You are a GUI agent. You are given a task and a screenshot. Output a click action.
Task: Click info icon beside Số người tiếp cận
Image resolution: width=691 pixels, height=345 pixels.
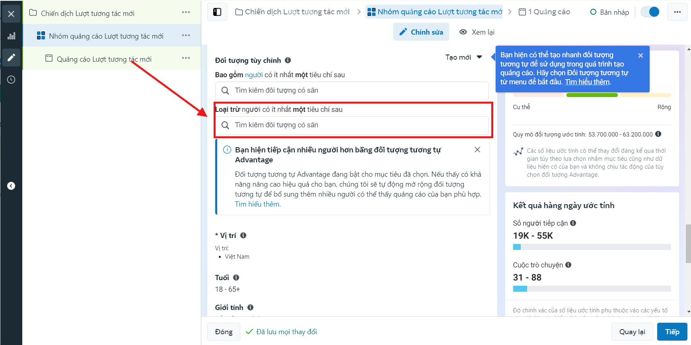click(x=573, y=223)
